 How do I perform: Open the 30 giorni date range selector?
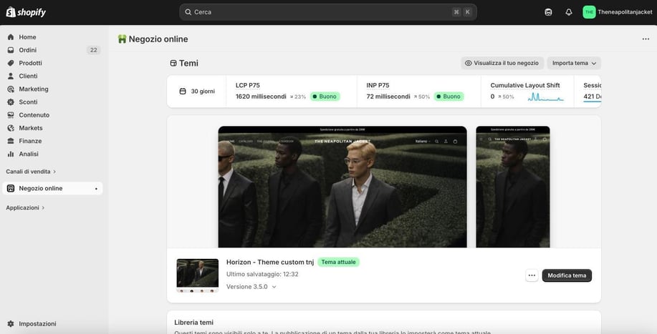tap(197, 92)
